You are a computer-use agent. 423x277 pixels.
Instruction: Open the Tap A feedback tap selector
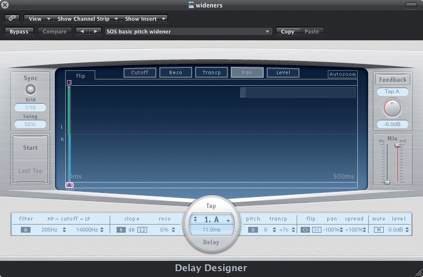[x=392, y=92]
